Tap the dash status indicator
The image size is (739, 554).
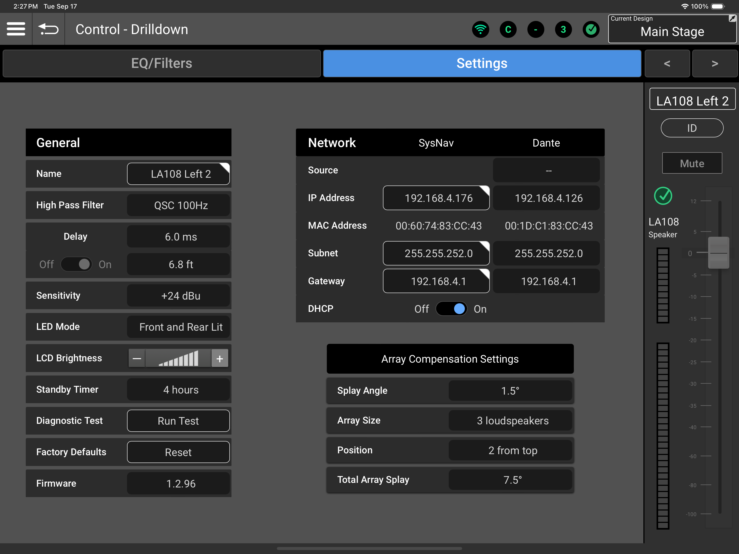pyautogui.click(x=536, y=29)
